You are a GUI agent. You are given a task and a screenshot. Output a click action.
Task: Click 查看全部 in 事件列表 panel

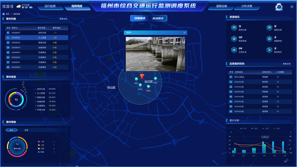pos(63,19)
